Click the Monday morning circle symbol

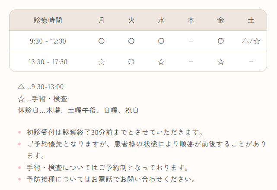[x=102, y=41]
